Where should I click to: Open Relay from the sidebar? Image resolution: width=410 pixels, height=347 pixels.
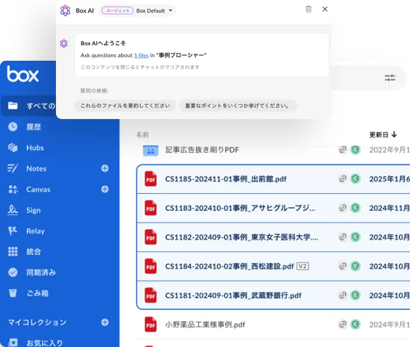35,231
